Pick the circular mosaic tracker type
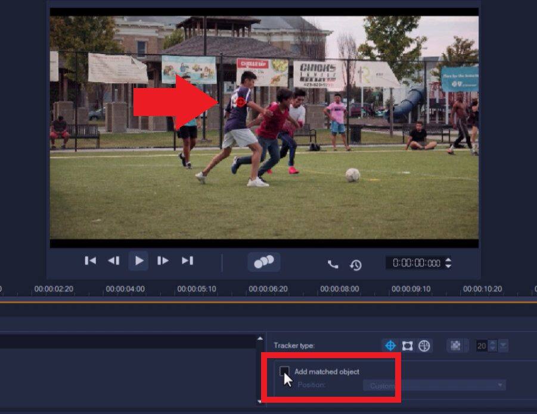 coord(424,345)
